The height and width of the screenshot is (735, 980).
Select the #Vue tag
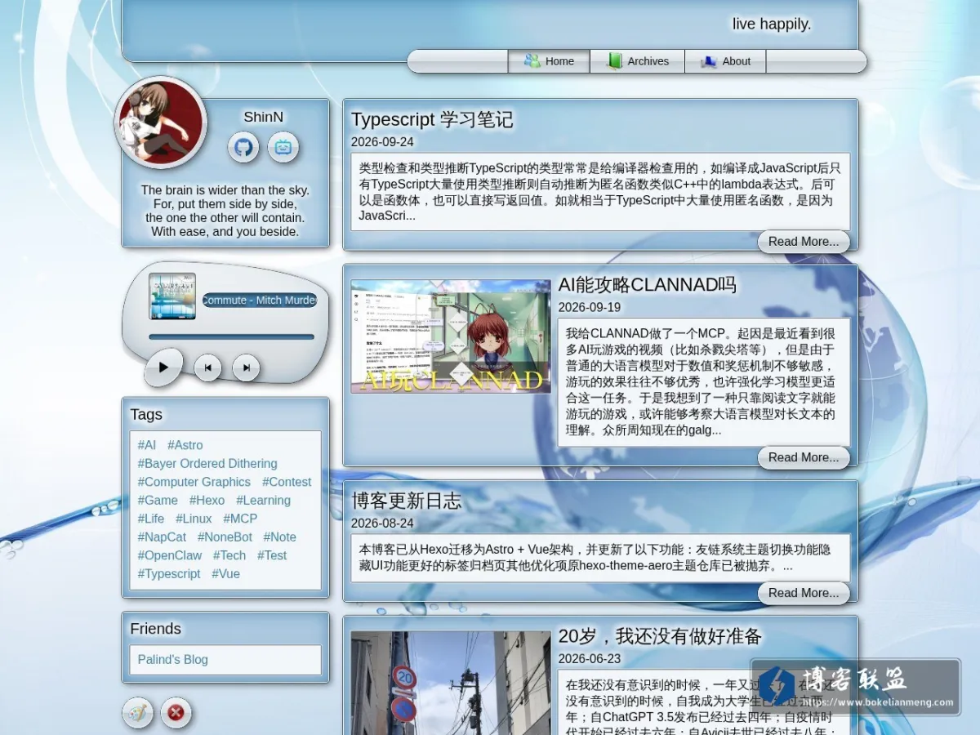click(226, 574)
